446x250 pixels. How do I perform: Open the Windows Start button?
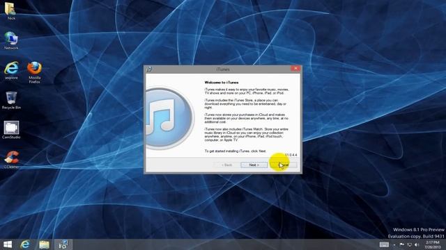point(8,244)
